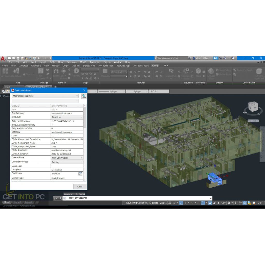265x265 pixels.
Task: Toggle MODEL space button in status bar
Action: click(163, 203)
